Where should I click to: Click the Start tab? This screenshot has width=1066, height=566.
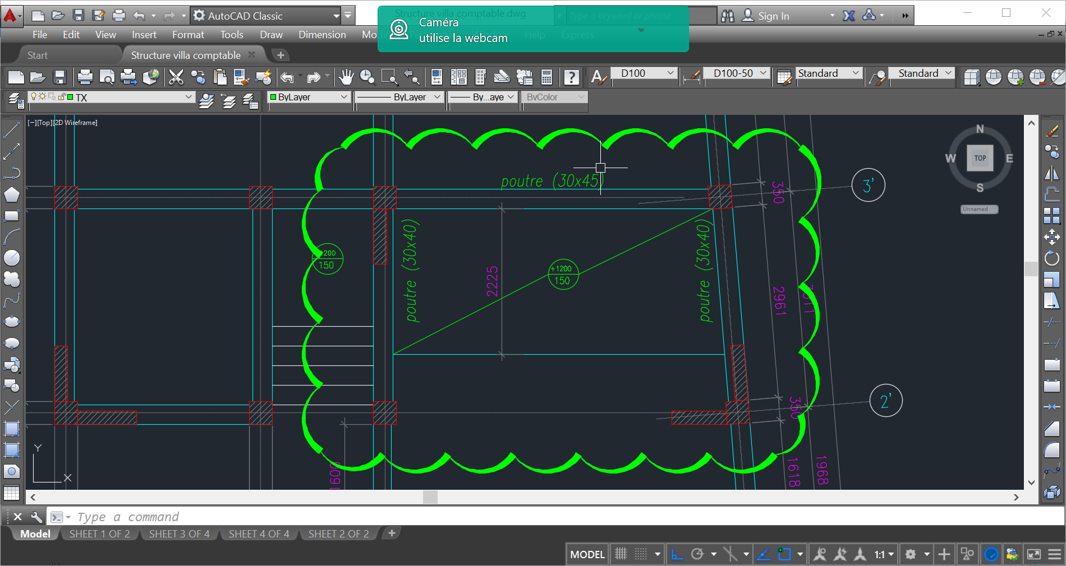[38, 55]
